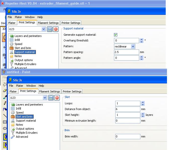Click the Pattern spacing field
This screenshot has width=174, height=150.
pos(126,52)
